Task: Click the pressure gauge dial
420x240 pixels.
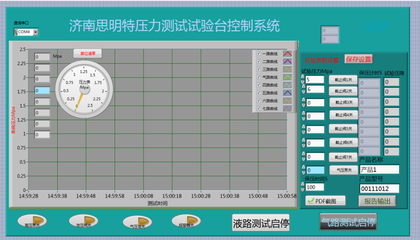Action: click(x=84, y=89)
